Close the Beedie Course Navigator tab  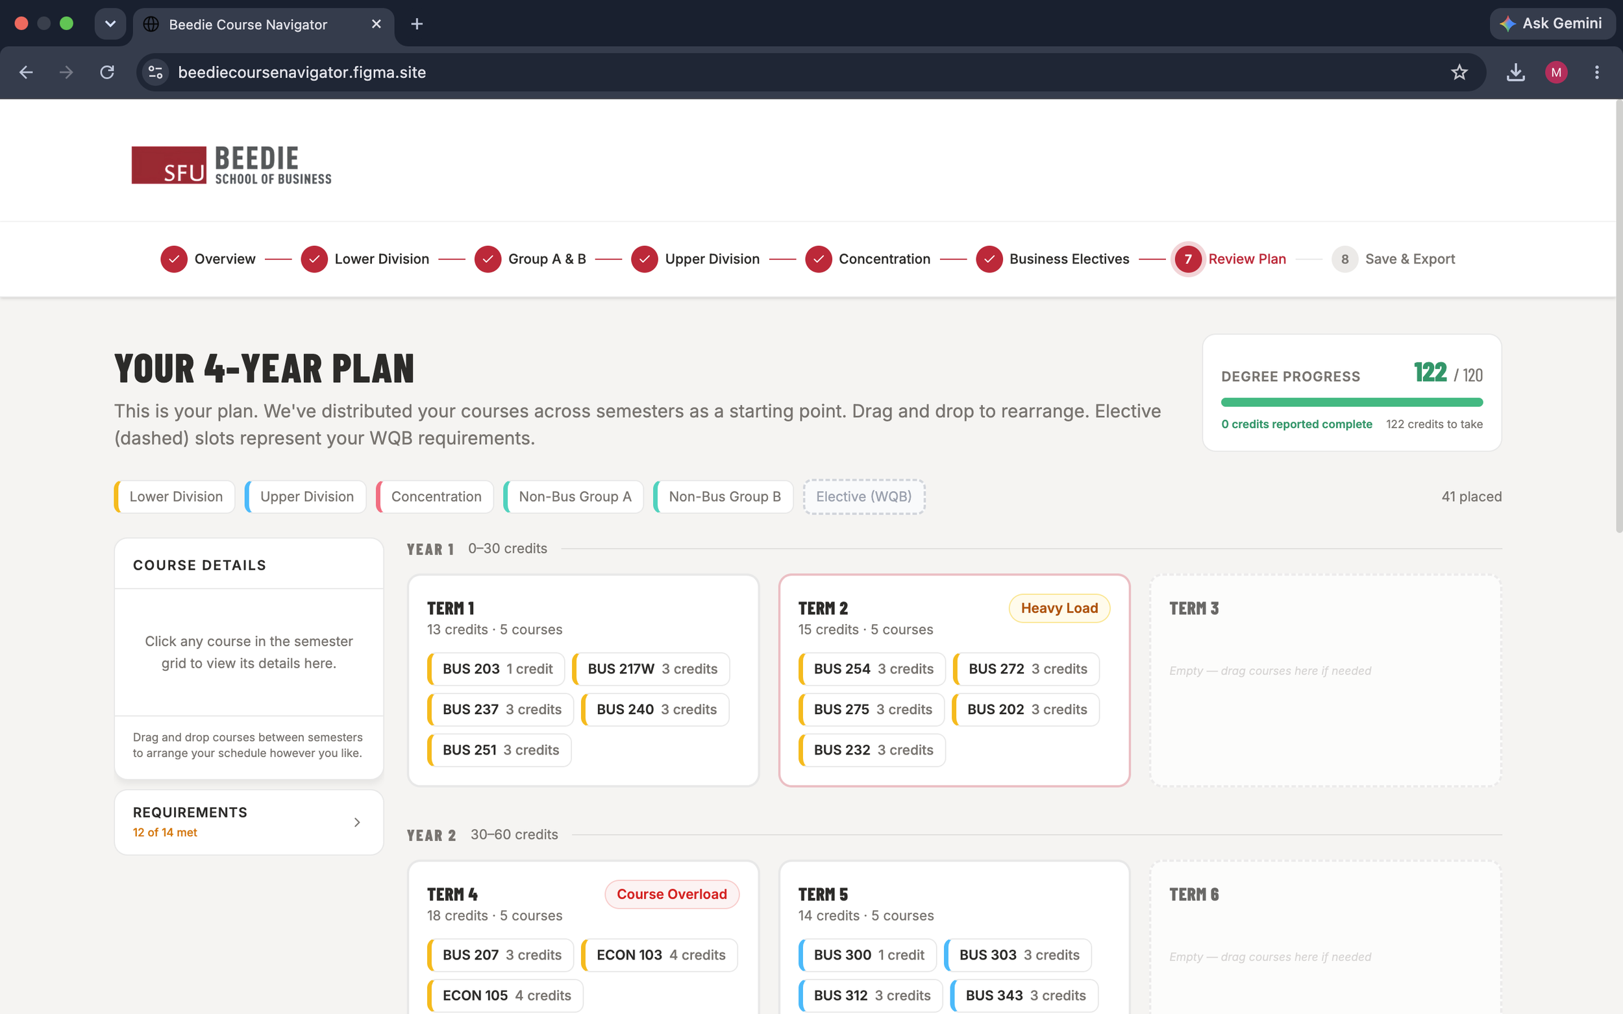click(377, 24)
